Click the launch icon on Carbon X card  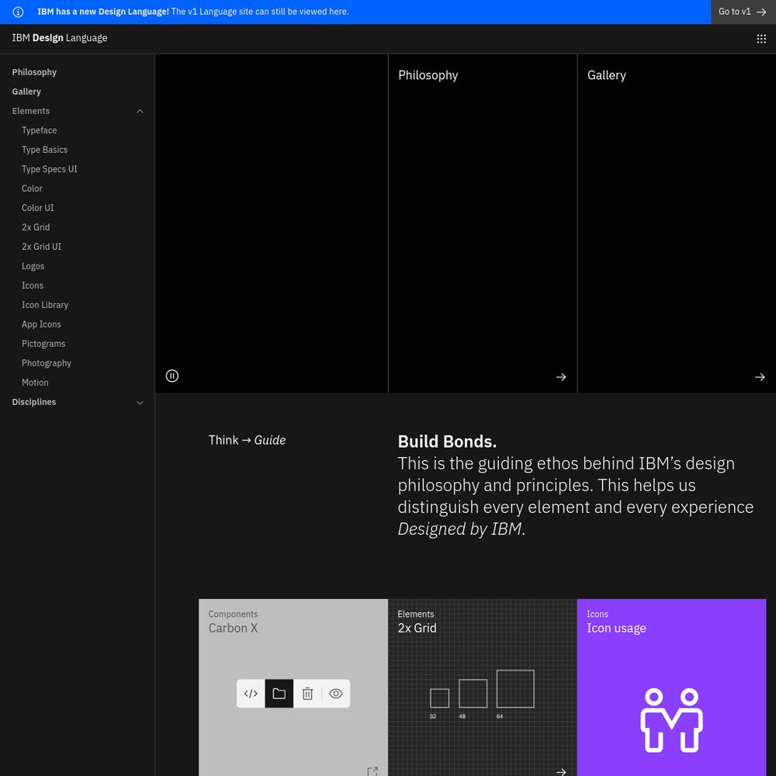372,771
